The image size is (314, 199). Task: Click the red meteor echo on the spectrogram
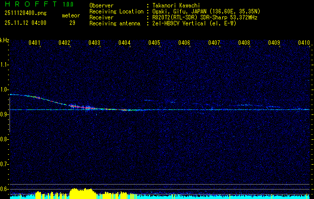(x=87, y=107)
